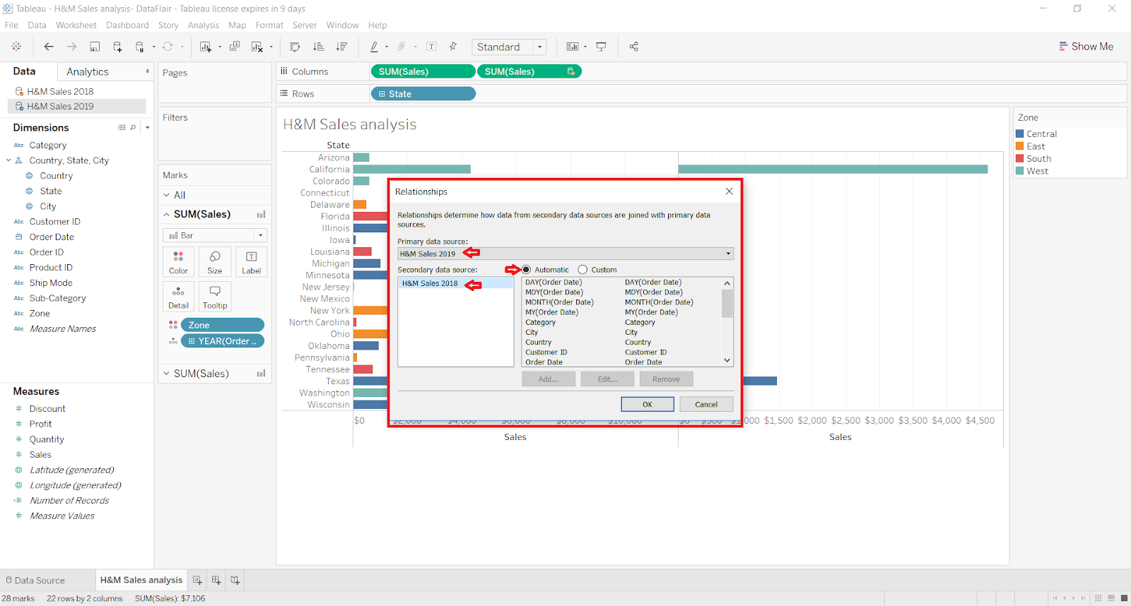Viewport: 1131px width, 606px height.
Task: Open the Label card in Marks
Action: 251,262
